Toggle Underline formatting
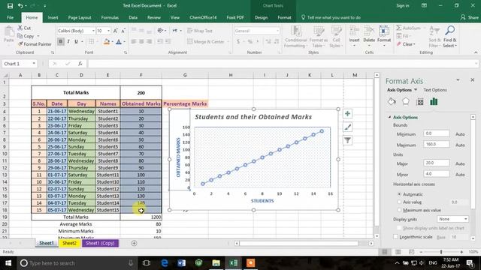 pyautogui.click(x=76, y=41)
